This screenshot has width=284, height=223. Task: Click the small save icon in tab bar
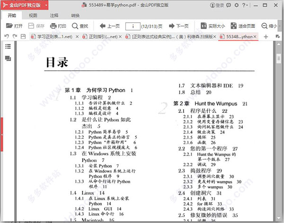point(23,36)
